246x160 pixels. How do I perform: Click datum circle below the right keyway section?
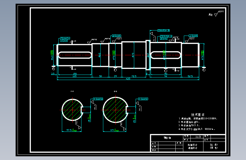tap(166, 71)
